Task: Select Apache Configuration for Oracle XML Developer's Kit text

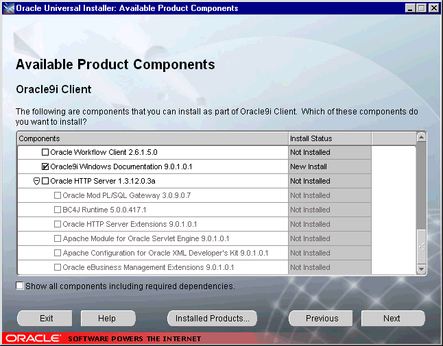Action: tap(165, 253)
